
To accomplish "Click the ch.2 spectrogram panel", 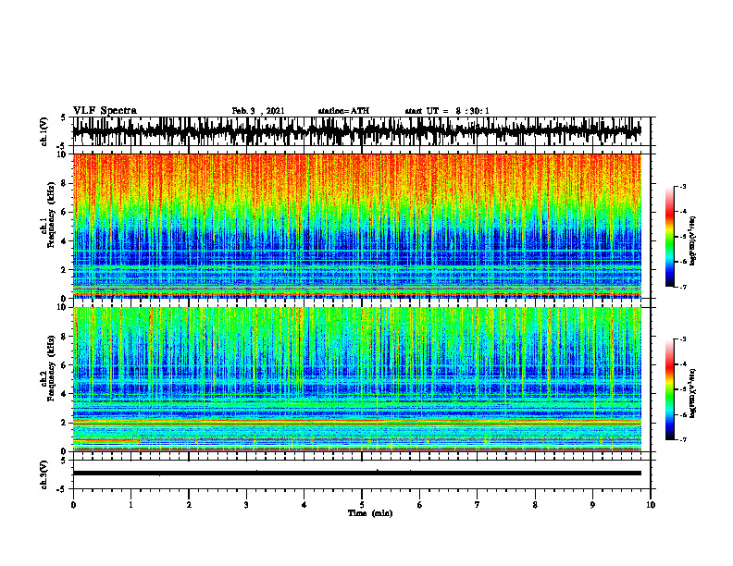I will coord(356,379).
